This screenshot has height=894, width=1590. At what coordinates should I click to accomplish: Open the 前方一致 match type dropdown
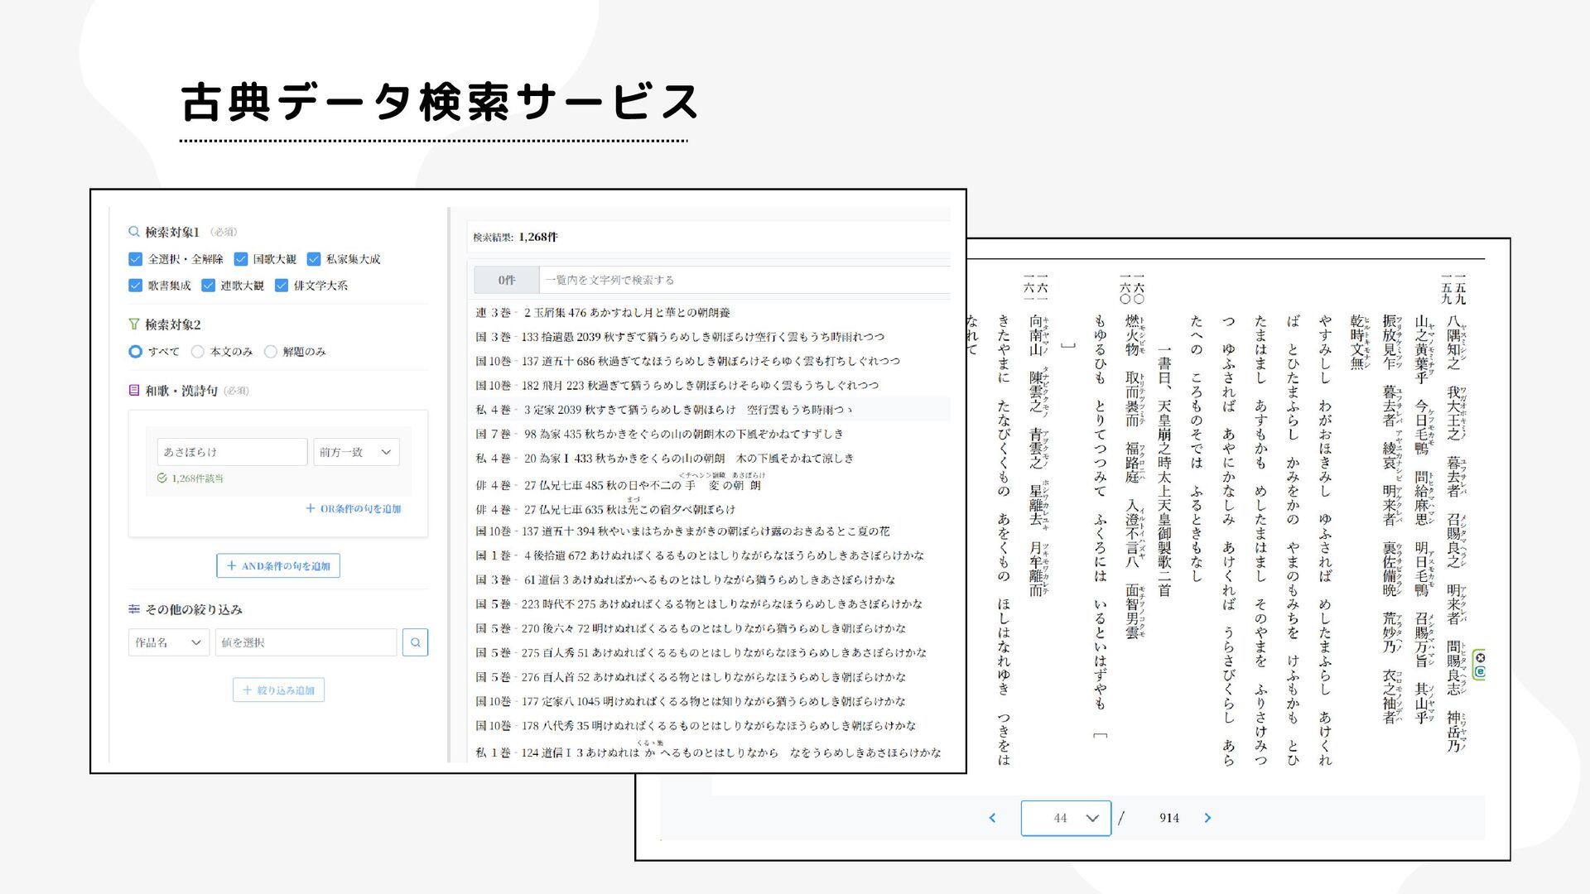(x=356, y=452)
